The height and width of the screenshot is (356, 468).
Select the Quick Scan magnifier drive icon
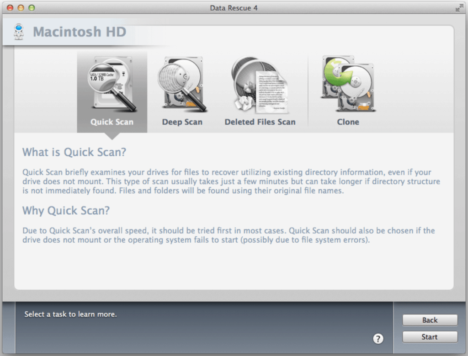(x=112, y=85)
